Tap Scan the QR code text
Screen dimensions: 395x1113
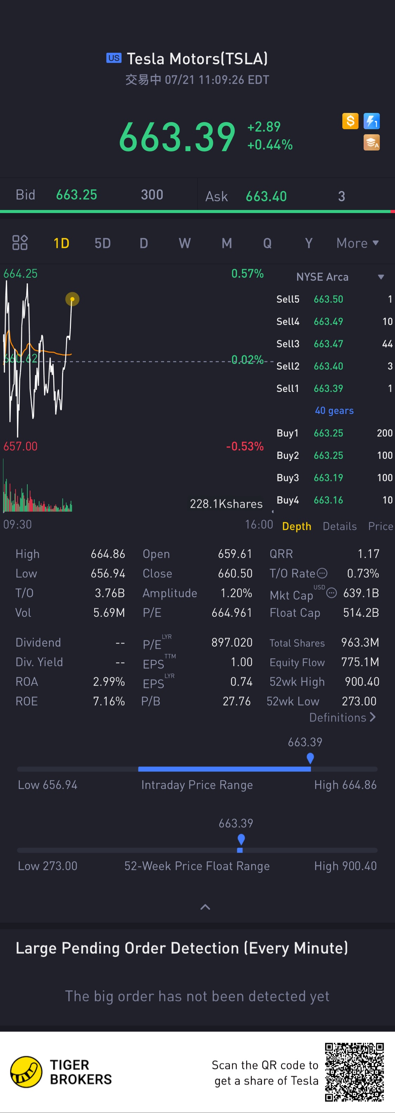[265, 1073]
